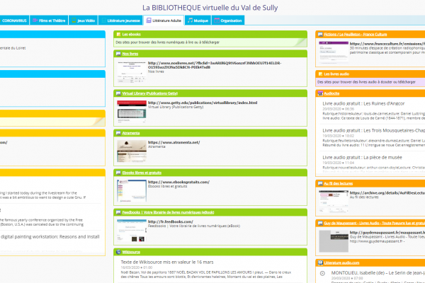Viewport: 425px width, 283px height.
Task: Follow the https://www.atramenta.net/ URL
Action: point(174,142)
